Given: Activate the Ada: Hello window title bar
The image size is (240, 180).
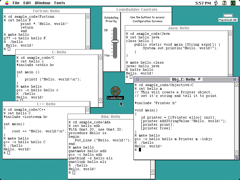Looking at the screenshot, I should 100,116.
